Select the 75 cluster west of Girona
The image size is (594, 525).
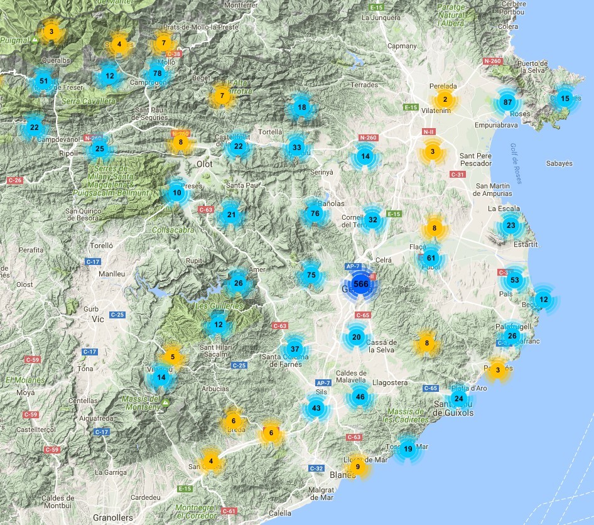311,275
